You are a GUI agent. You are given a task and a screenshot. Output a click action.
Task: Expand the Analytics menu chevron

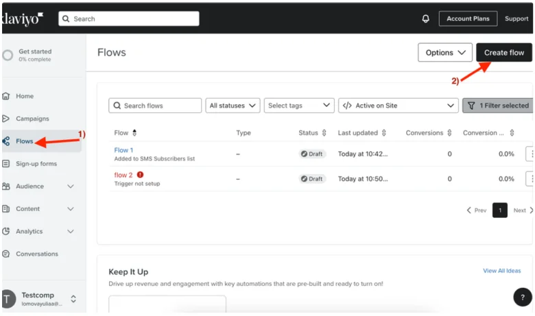coord(71,231)
